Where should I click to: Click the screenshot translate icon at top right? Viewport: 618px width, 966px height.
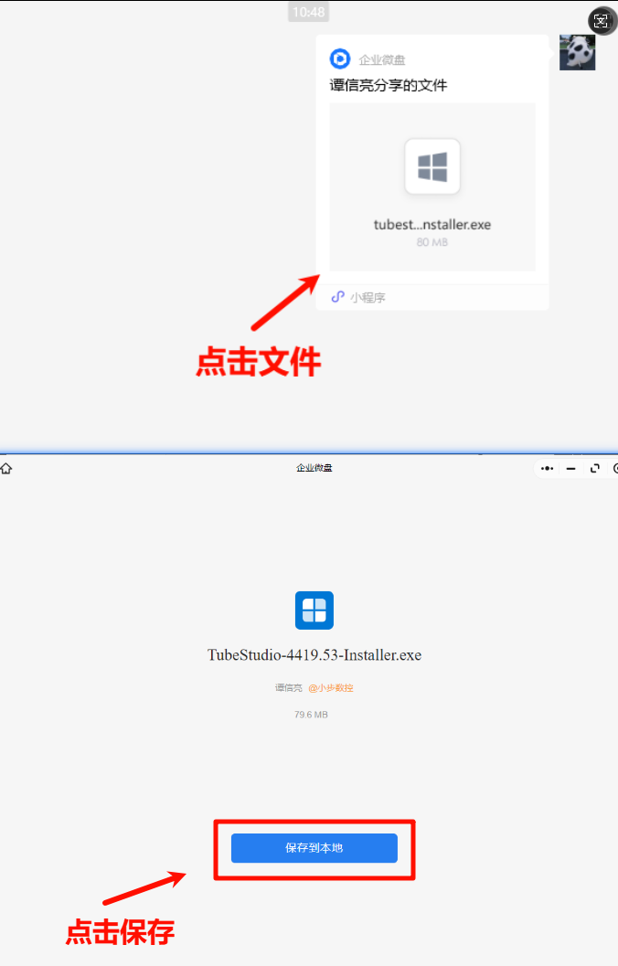coord(601,22)
